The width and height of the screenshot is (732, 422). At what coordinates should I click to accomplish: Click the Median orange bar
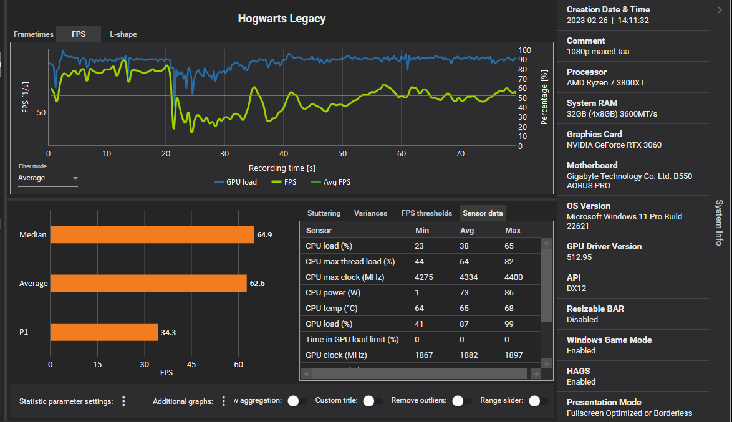152,235
